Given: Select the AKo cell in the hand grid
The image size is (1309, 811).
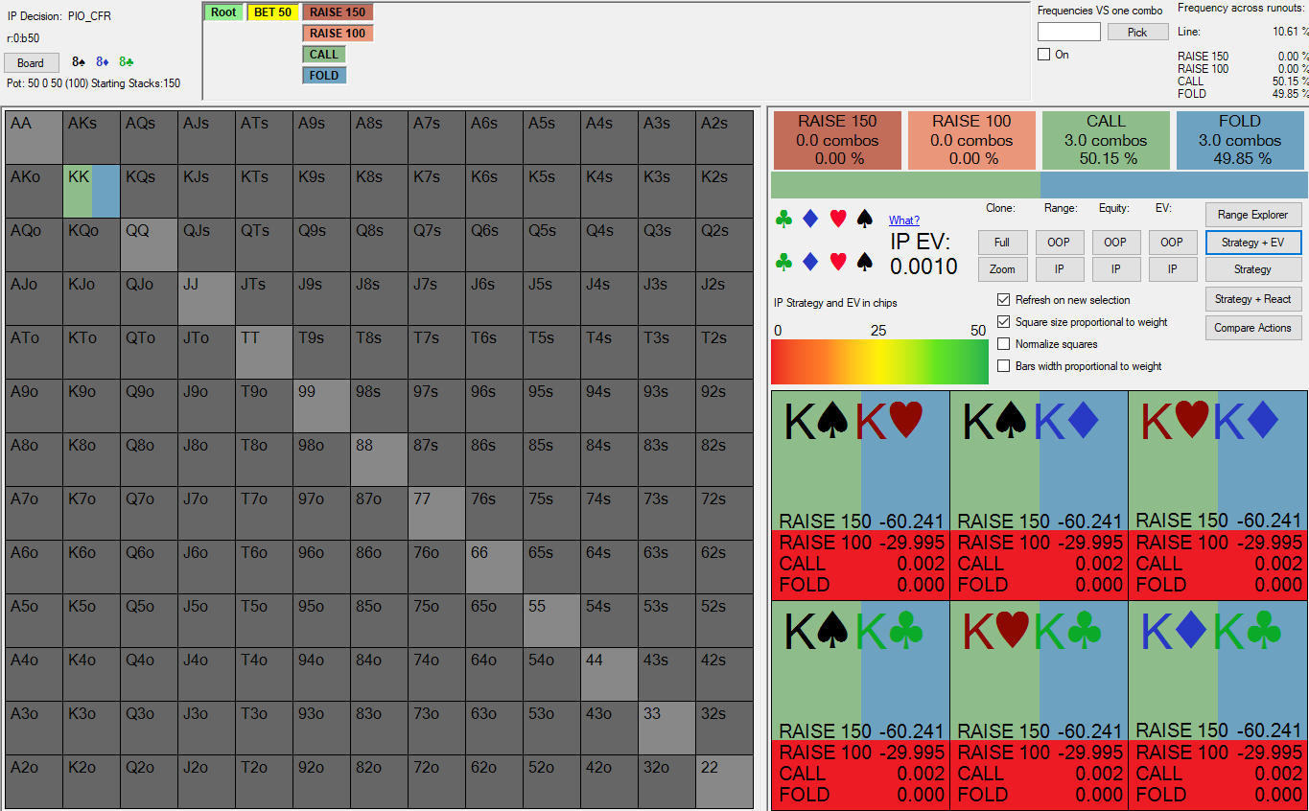Looking at the screenshot, I should click(34, 191).
